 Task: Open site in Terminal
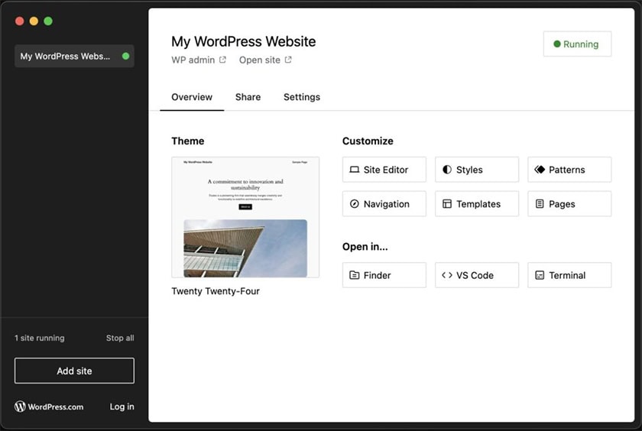pos(569,275)
